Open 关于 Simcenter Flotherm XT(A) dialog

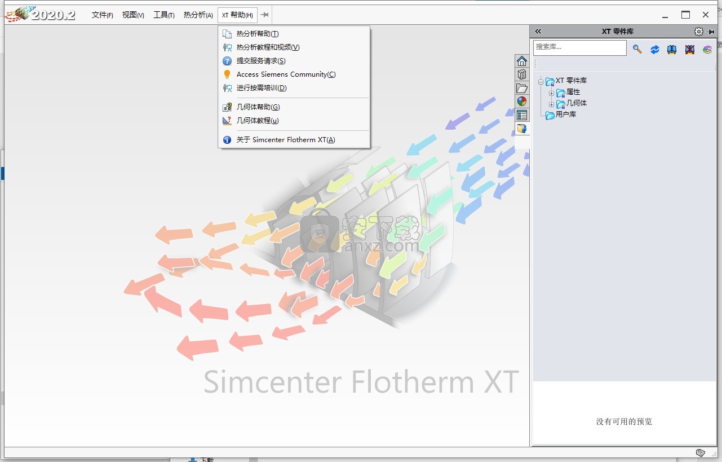tap(294, 140)
